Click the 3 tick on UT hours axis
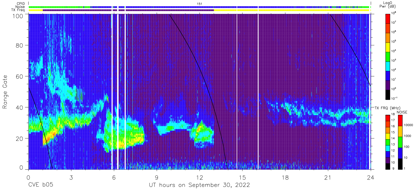The width and height of the screenshot is (417, 192). point(71,177)
